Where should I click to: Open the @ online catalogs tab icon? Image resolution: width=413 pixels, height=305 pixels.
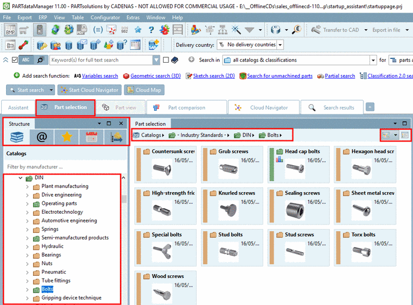coord(42,137)
